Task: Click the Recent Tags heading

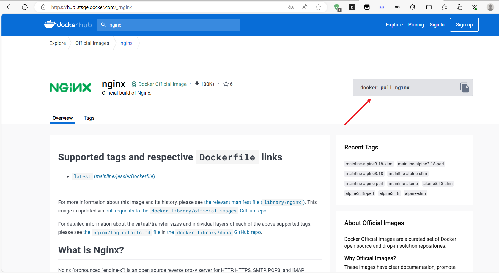Action: (x=361, y=148)
